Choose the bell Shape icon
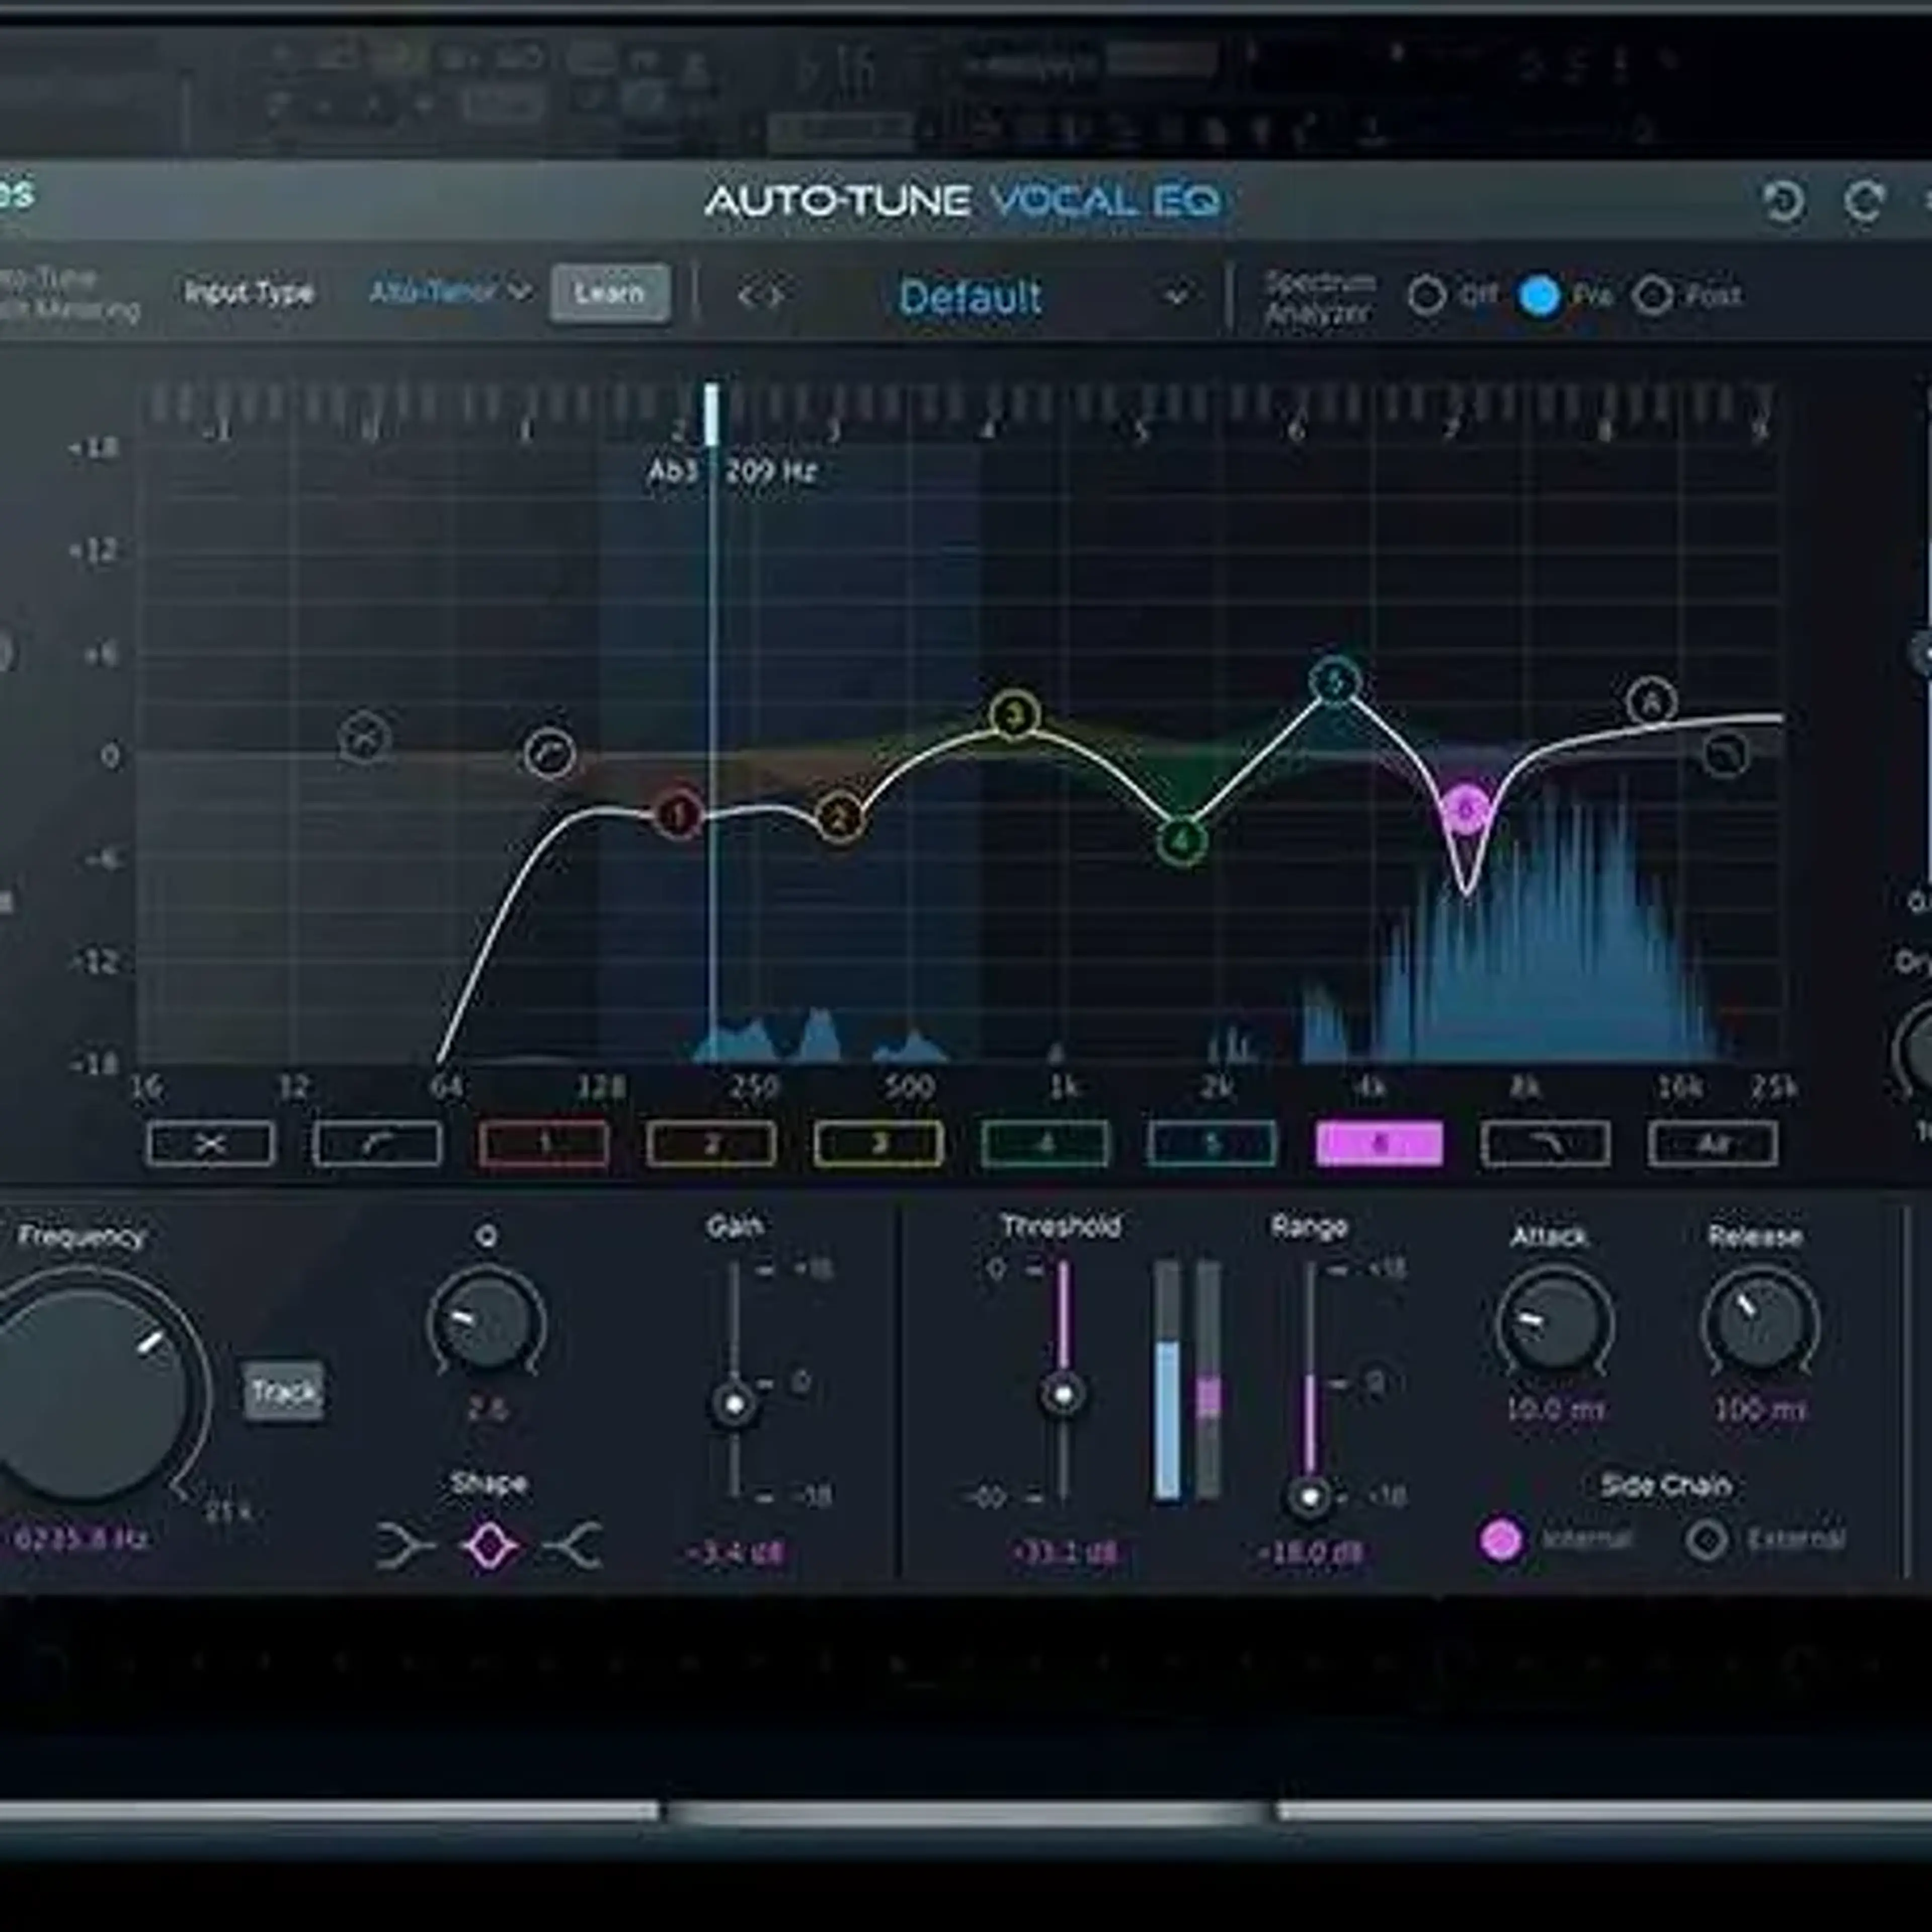The image size is (1932, 1932). (x=489, y=1547)
